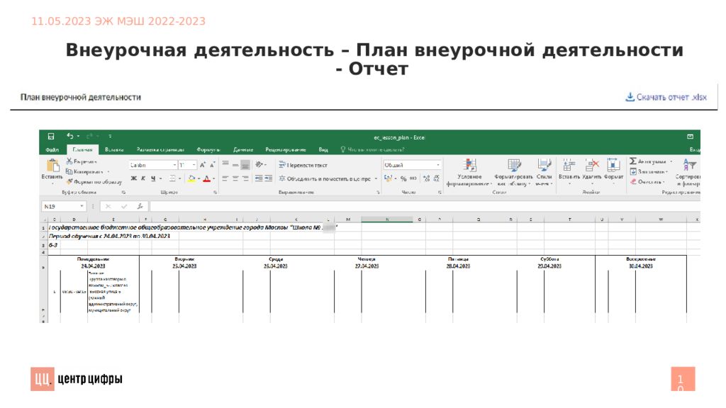The image size is (726, 408).
Task: Toggle italic К formatting
Action: click(x=143, y=178)
